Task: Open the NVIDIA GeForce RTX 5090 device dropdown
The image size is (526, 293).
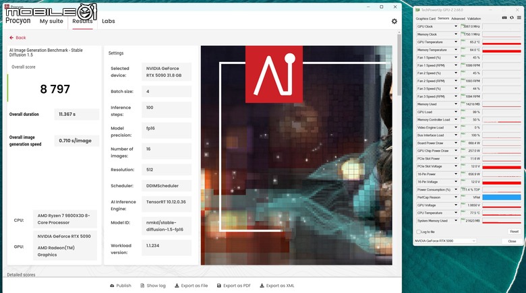Action: 446,240
